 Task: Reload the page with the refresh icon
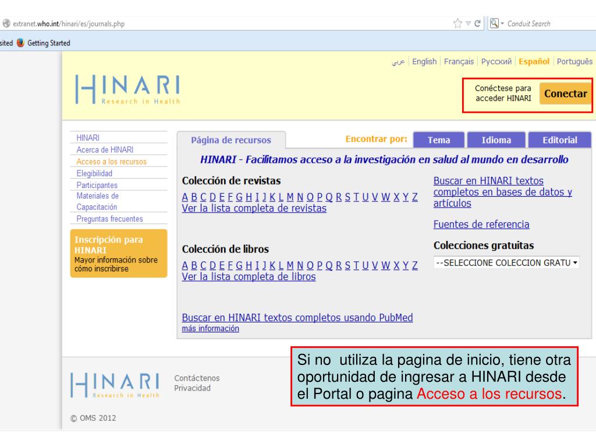click(x=477, y=23)
